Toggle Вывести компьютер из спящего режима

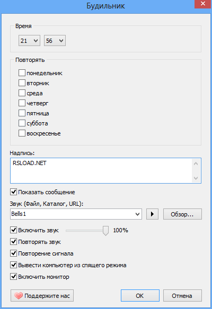pyautogui.click(x=13, y=265)
